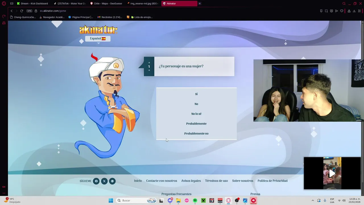The image size is (364, 205).
Task: Open the easy setup menu icon
Action: click(x=359, y=11)
